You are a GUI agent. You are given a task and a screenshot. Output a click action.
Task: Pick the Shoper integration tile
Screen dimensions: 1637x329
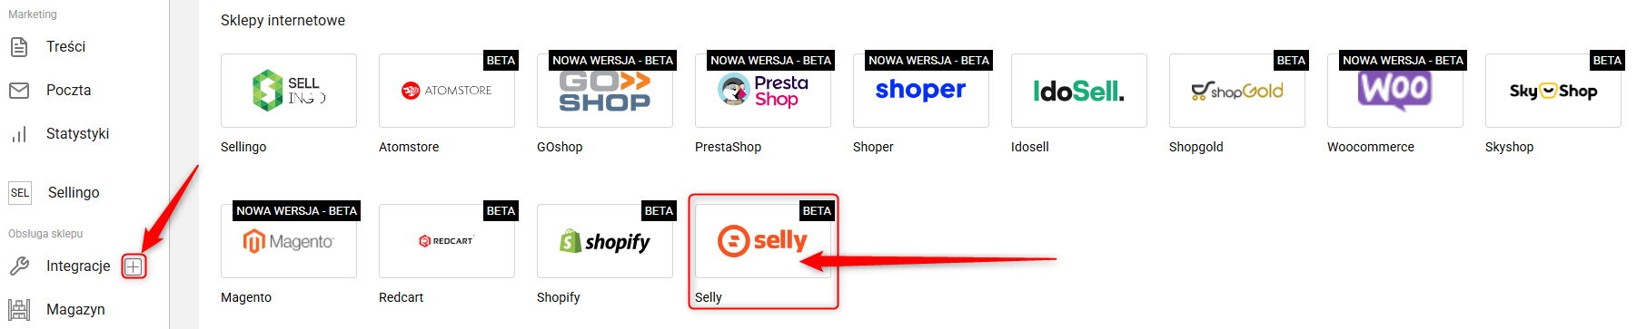point(921,91)
